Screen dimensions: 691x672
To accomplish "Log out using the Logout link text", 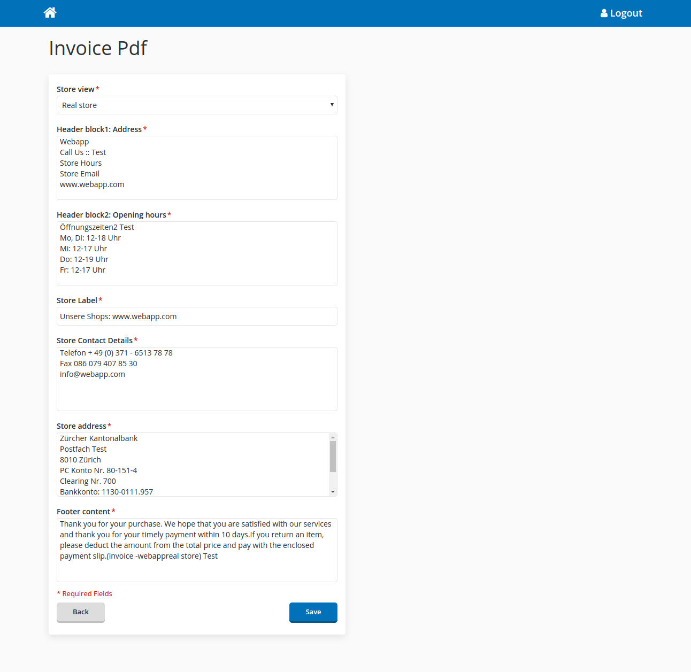I will click(x=626, y=13).
